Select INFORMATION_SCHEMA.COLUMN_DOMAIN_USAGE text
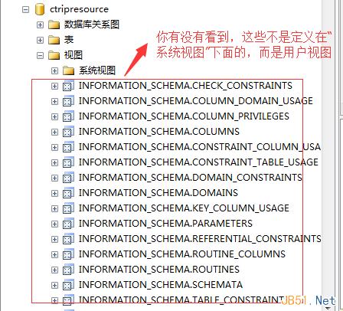Screen dimensions: 343x311 click(196, 101)
